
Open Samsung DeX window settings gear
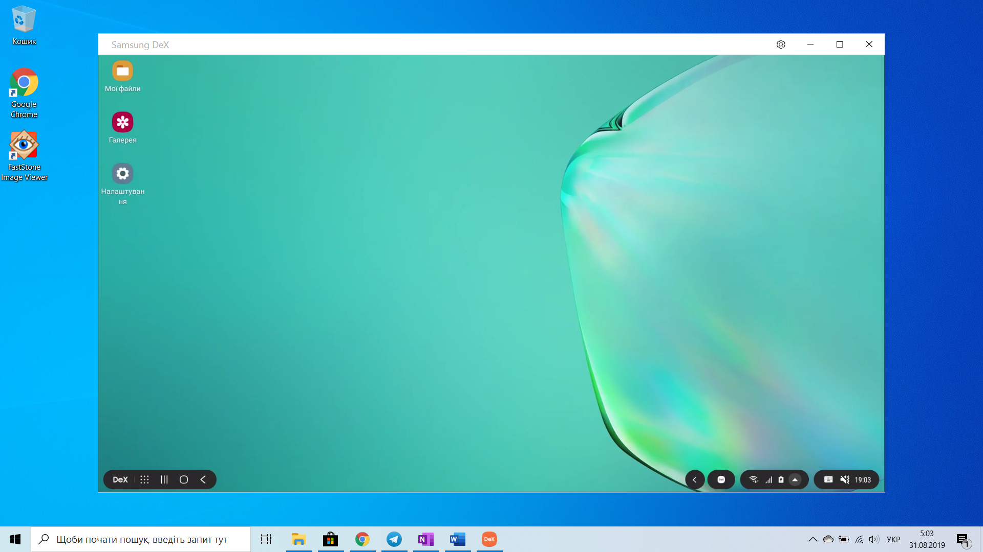pos(781,44)
